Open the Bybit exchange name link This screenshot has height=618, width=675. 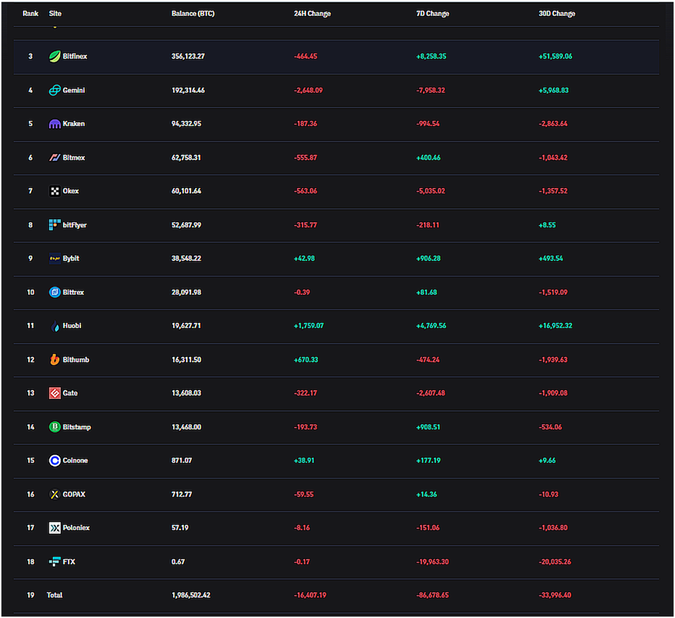[71, 258]
